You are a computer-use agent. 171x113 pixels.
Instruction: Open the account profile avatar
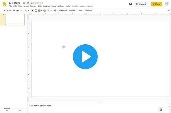click(166, 4)
